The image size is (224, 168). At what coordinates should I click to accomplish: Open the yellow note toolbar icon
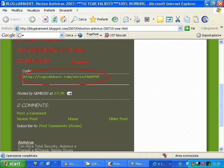point(160,19)
